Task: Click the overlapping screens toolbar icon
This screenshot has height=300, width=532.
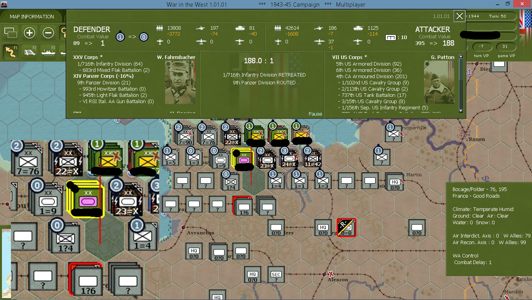Action: (11, 33)
